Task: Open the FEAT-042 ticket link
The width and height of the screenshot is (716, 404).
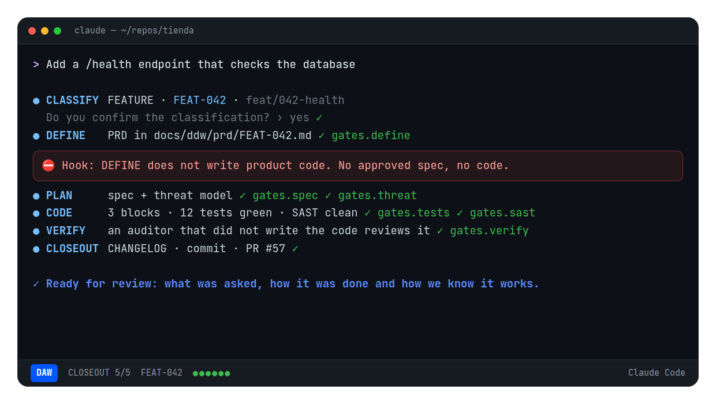Action: click(200, 100)
